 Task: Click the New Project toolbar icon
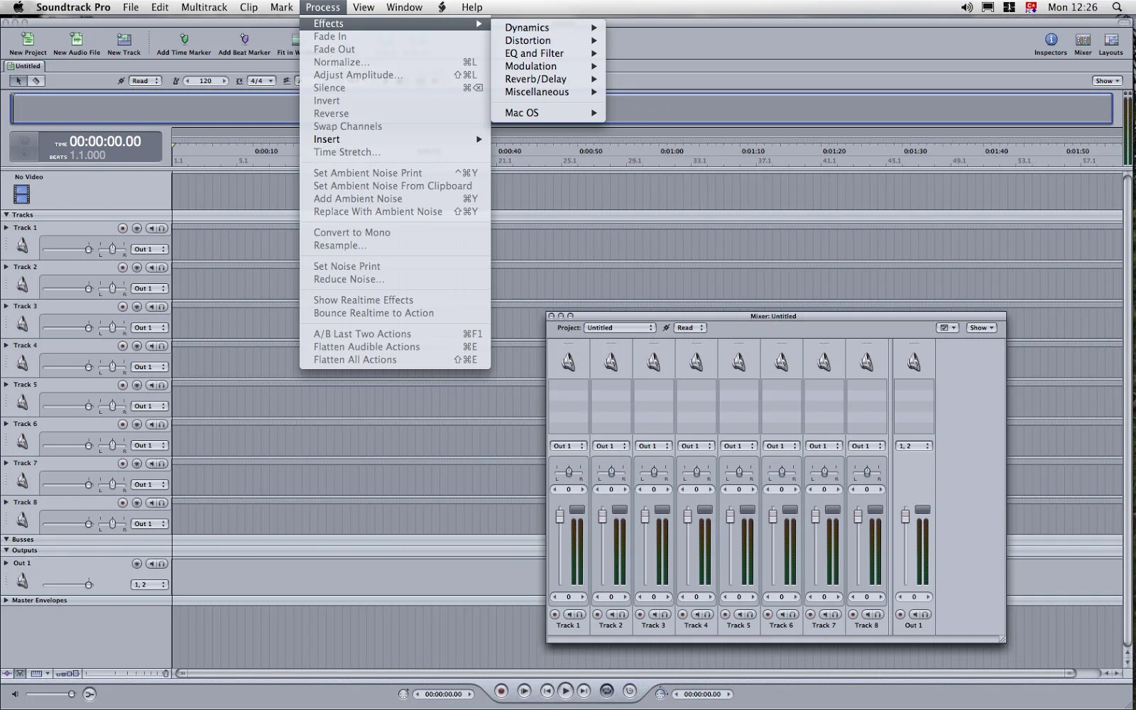[x=28, y=39]
